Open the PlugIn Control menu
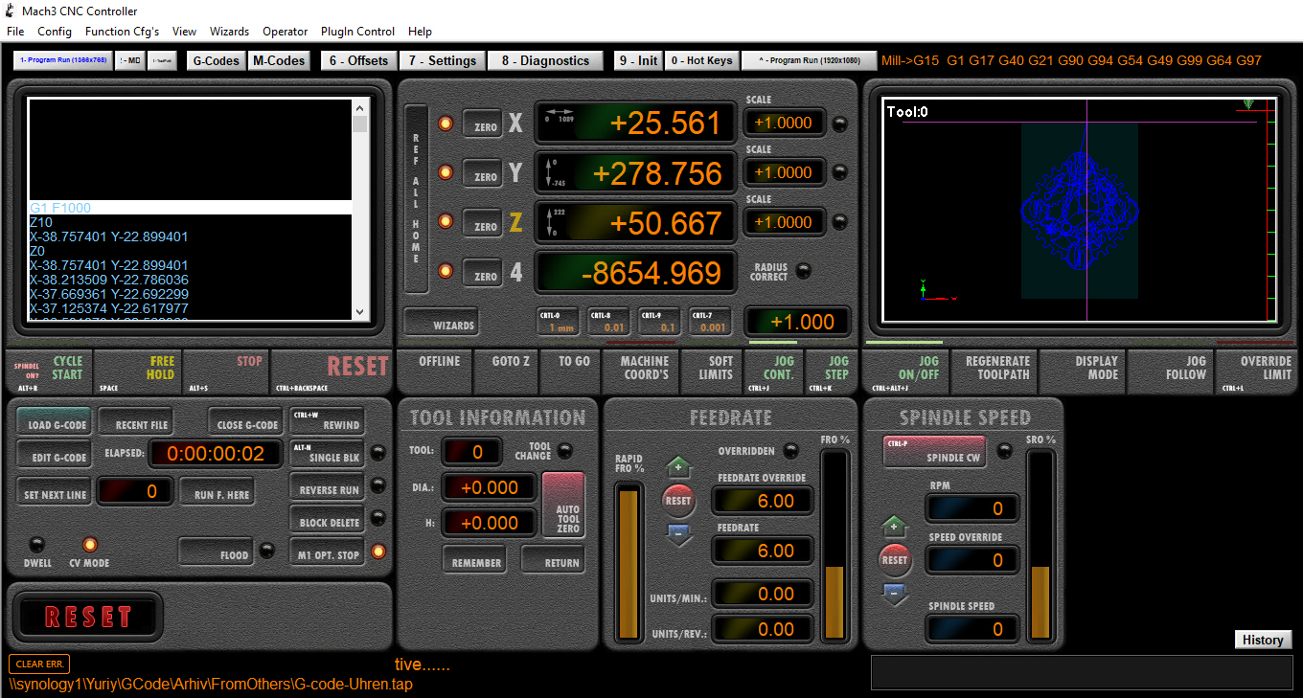Screen dimensions: 1303x698 (357, 32)
